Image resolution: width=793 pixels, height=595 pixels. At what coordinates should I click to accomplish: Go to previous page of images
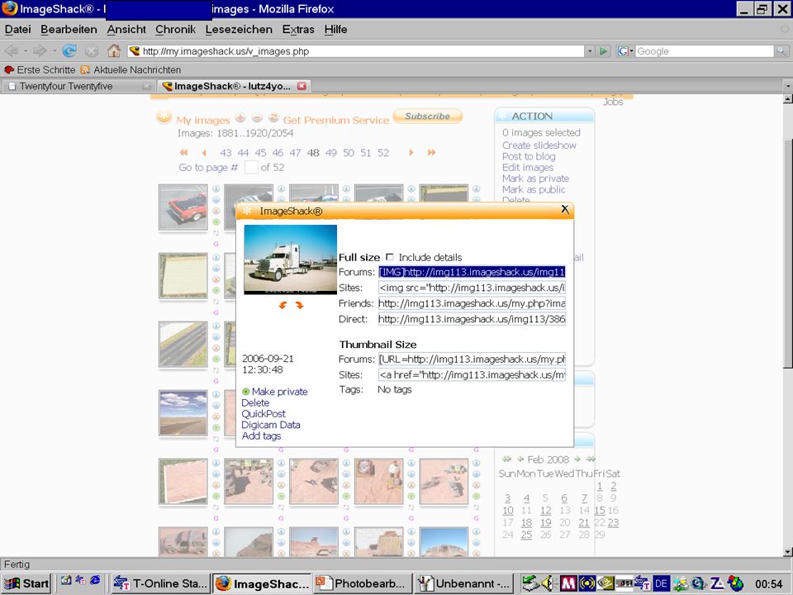click(204, 152)
